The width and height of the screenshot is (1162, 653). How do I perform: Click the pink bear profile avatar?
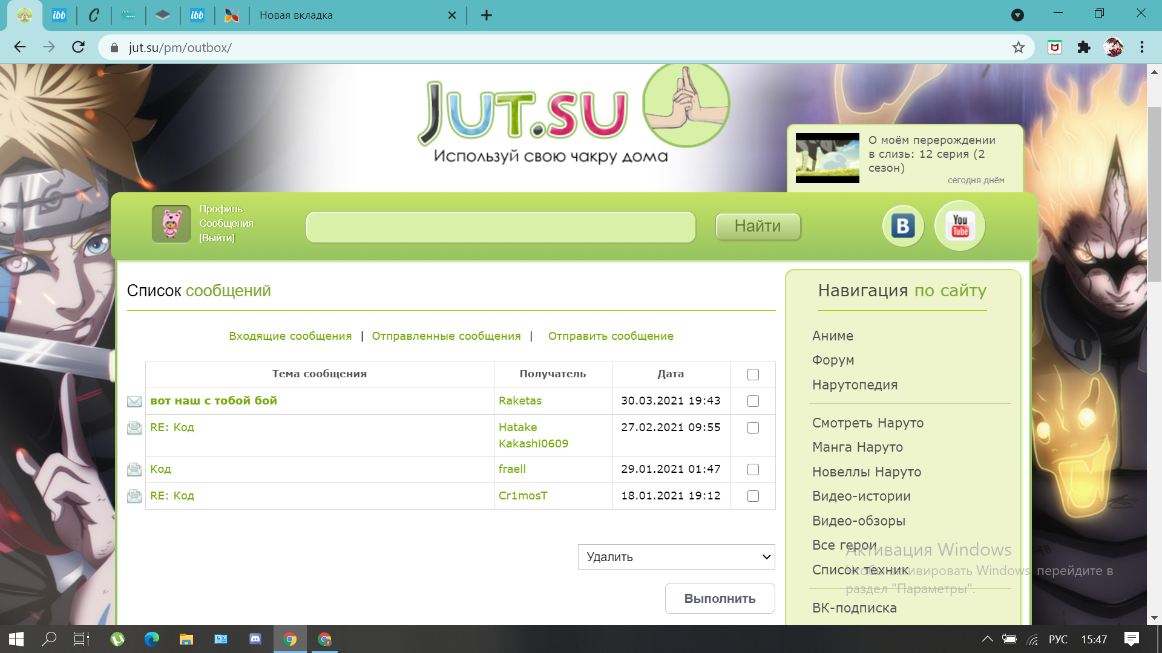tap(171, 224)
